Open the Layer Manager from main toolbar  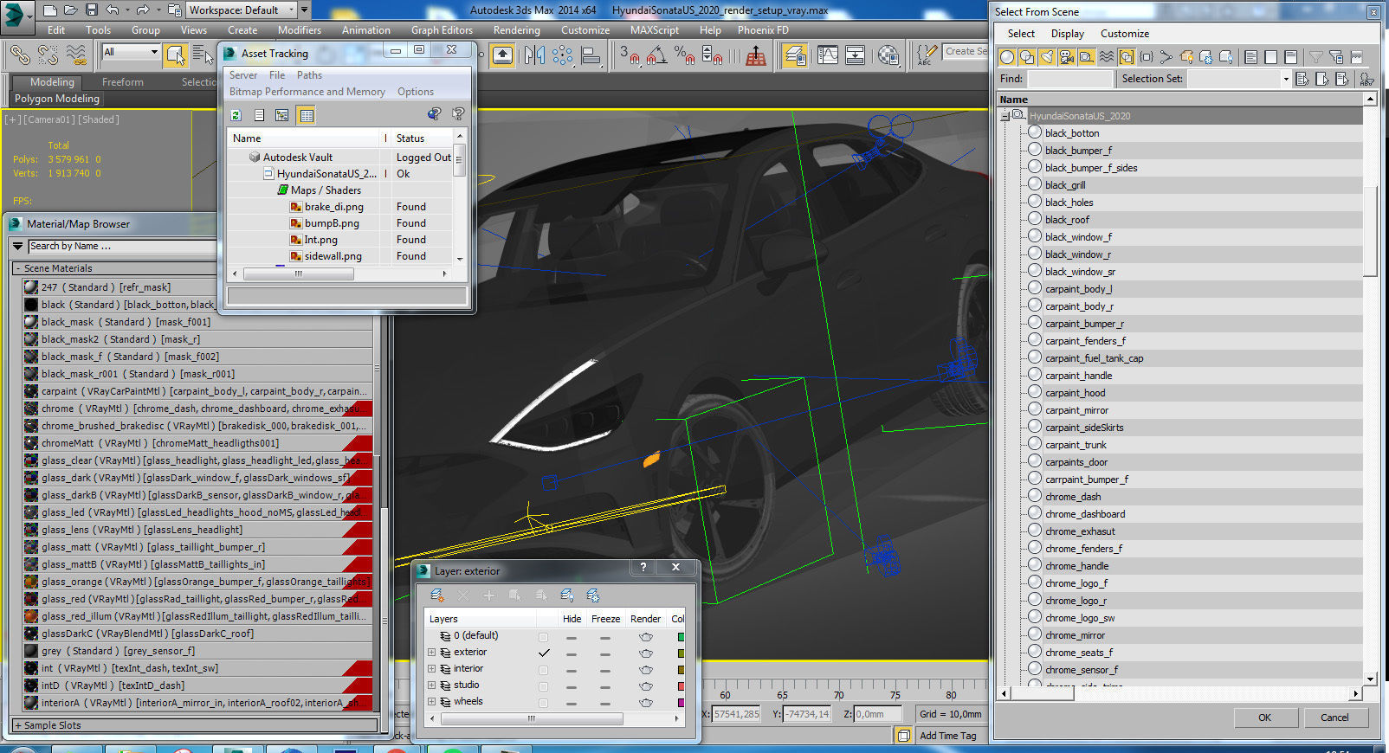pos(795,55)
